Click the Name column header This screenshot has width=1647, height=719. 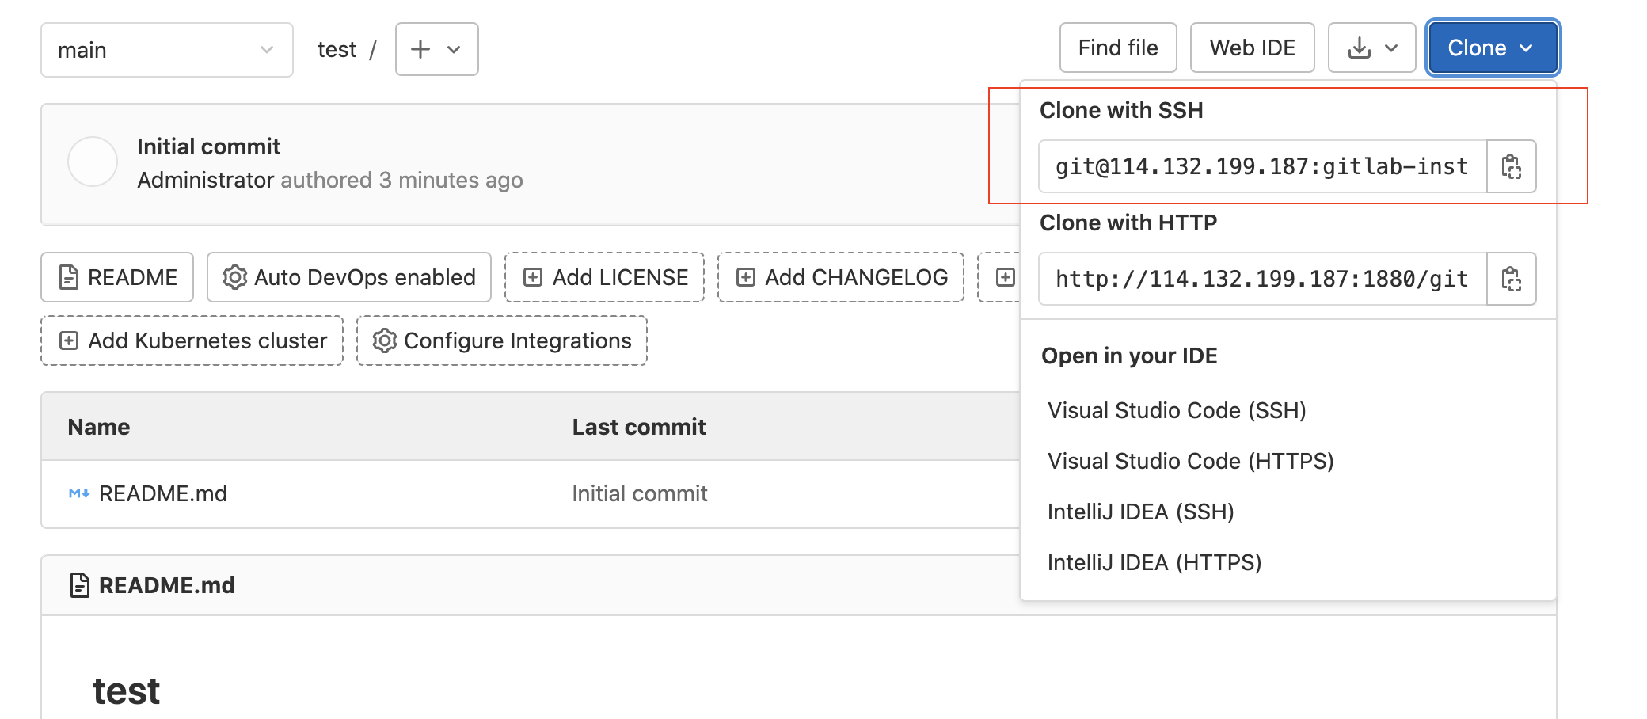(x=99, y=427)
